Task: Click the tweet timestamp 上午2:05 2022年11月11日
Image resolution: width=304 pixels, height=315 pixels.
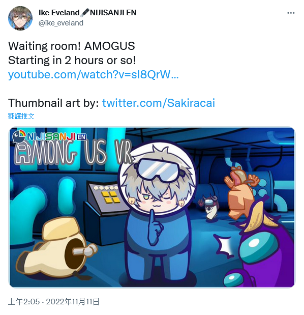Action: [x=54, y=302]
